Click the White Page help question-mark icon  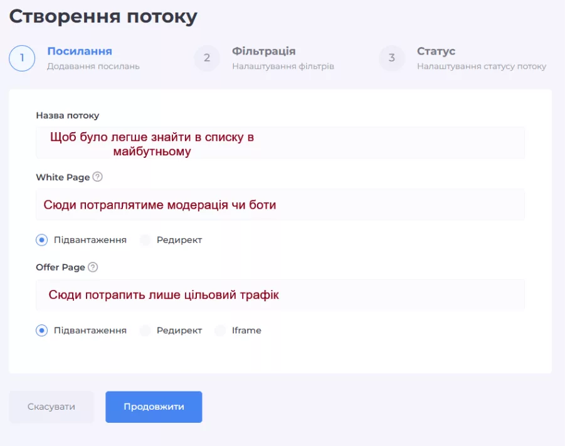97,177
